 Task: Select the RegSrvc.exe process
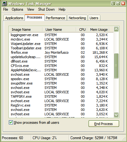point(61,105)
